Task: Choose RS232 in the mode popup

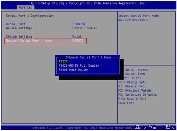Action: 63,62
